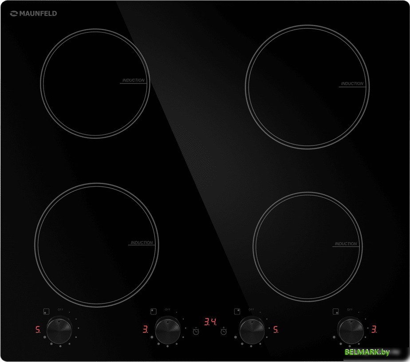
Task: Click the timer plus clock icon
Action: point(224,331)
